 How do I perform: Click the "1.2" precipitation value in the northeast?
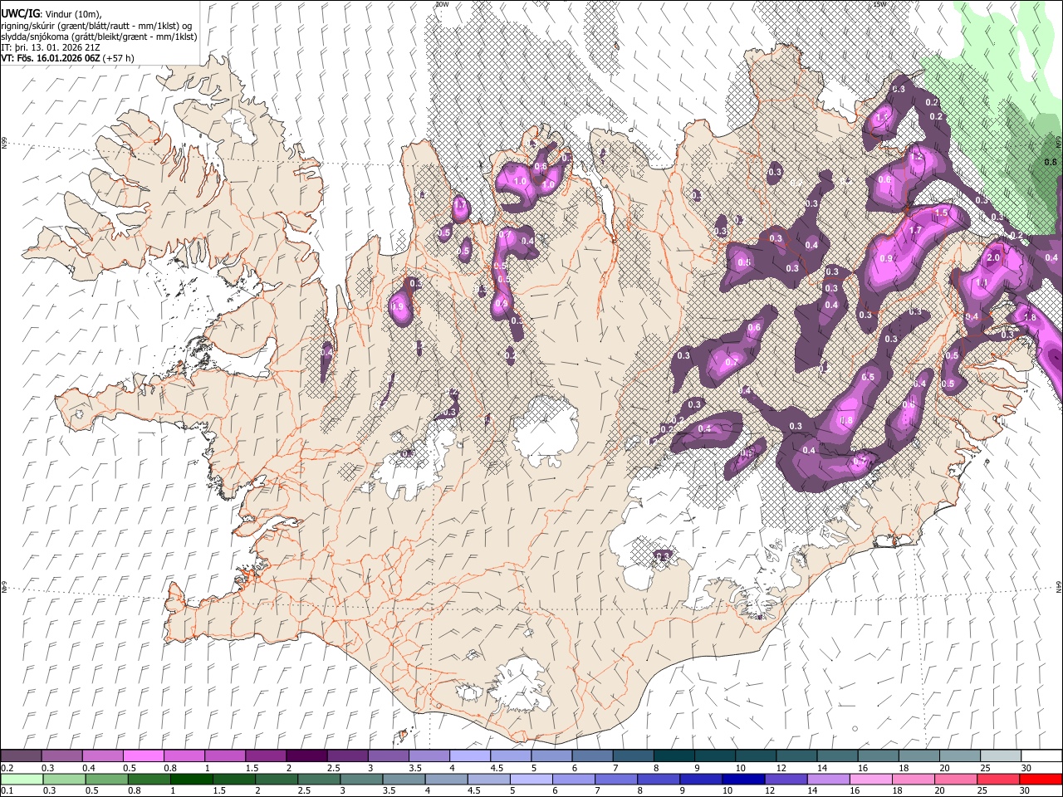click(x=917, y=156)
